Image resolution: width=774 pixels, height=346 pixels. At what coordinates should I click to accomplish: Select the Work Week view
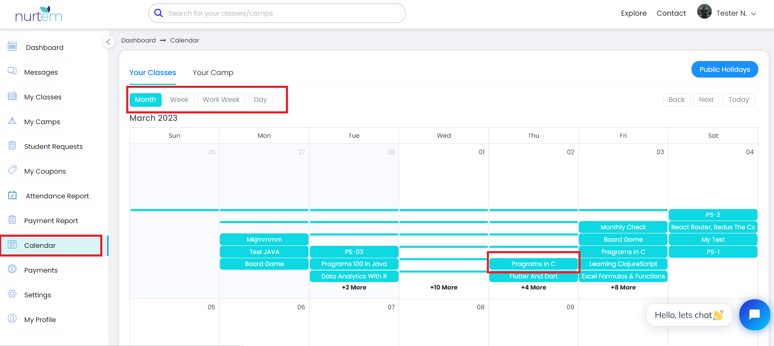(221, 100)
